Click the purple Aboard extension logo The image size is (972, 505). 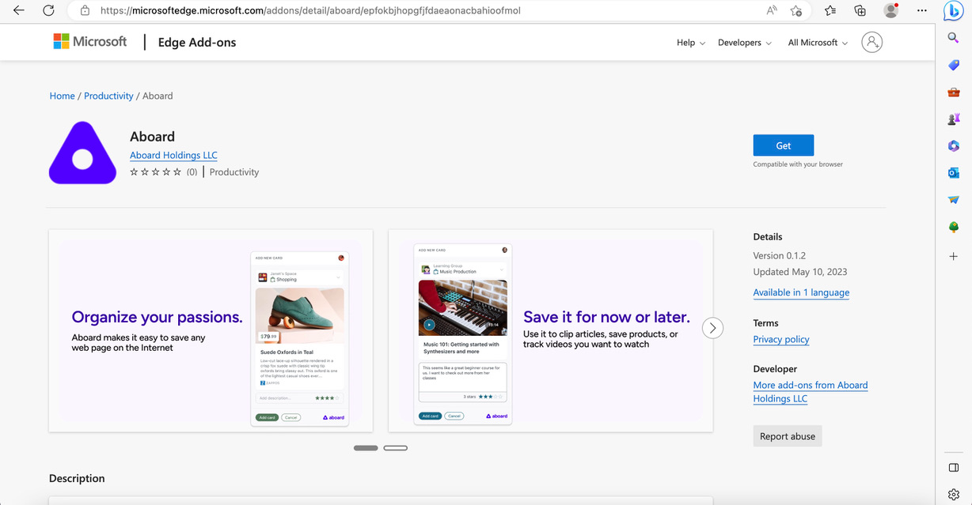[x=83, y=153]
